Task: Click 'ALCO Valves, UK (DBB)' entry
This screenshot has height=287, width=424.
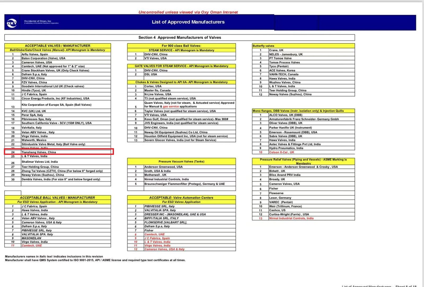Action: pyautogui.click(x=286, y=115)
